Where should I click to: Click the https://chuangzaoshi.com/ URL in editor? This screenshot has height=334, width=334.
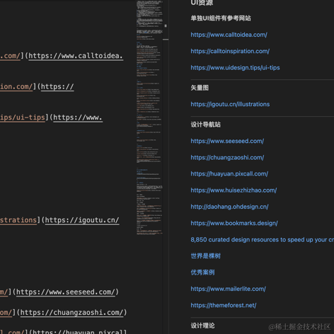[71, 313]
